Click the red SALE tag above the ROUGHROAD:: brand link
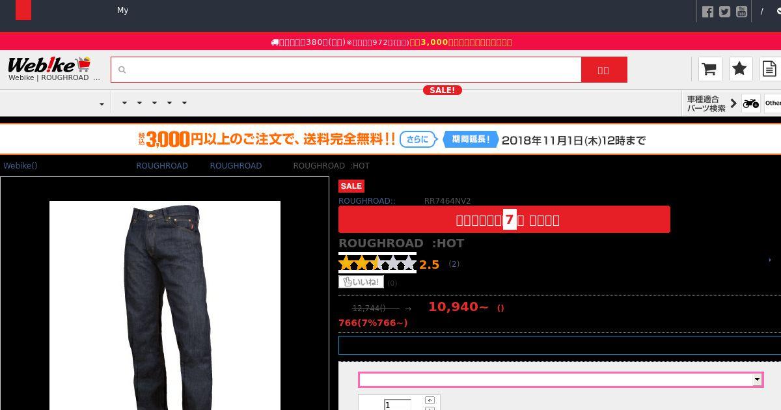Image resolution: width=781 pixels, height=410 pixels. pyautogui.click(x=351, y=186)
